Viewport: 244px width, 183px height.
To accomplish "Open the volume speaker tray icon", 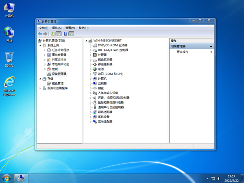I will pos(219,179).
